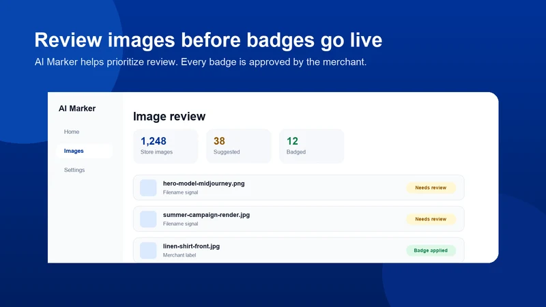546x307 pixels.
Task: Open thumbnail for summer-campaign-render.jpg
Action: pyautogui.click(x=148, y=219)
